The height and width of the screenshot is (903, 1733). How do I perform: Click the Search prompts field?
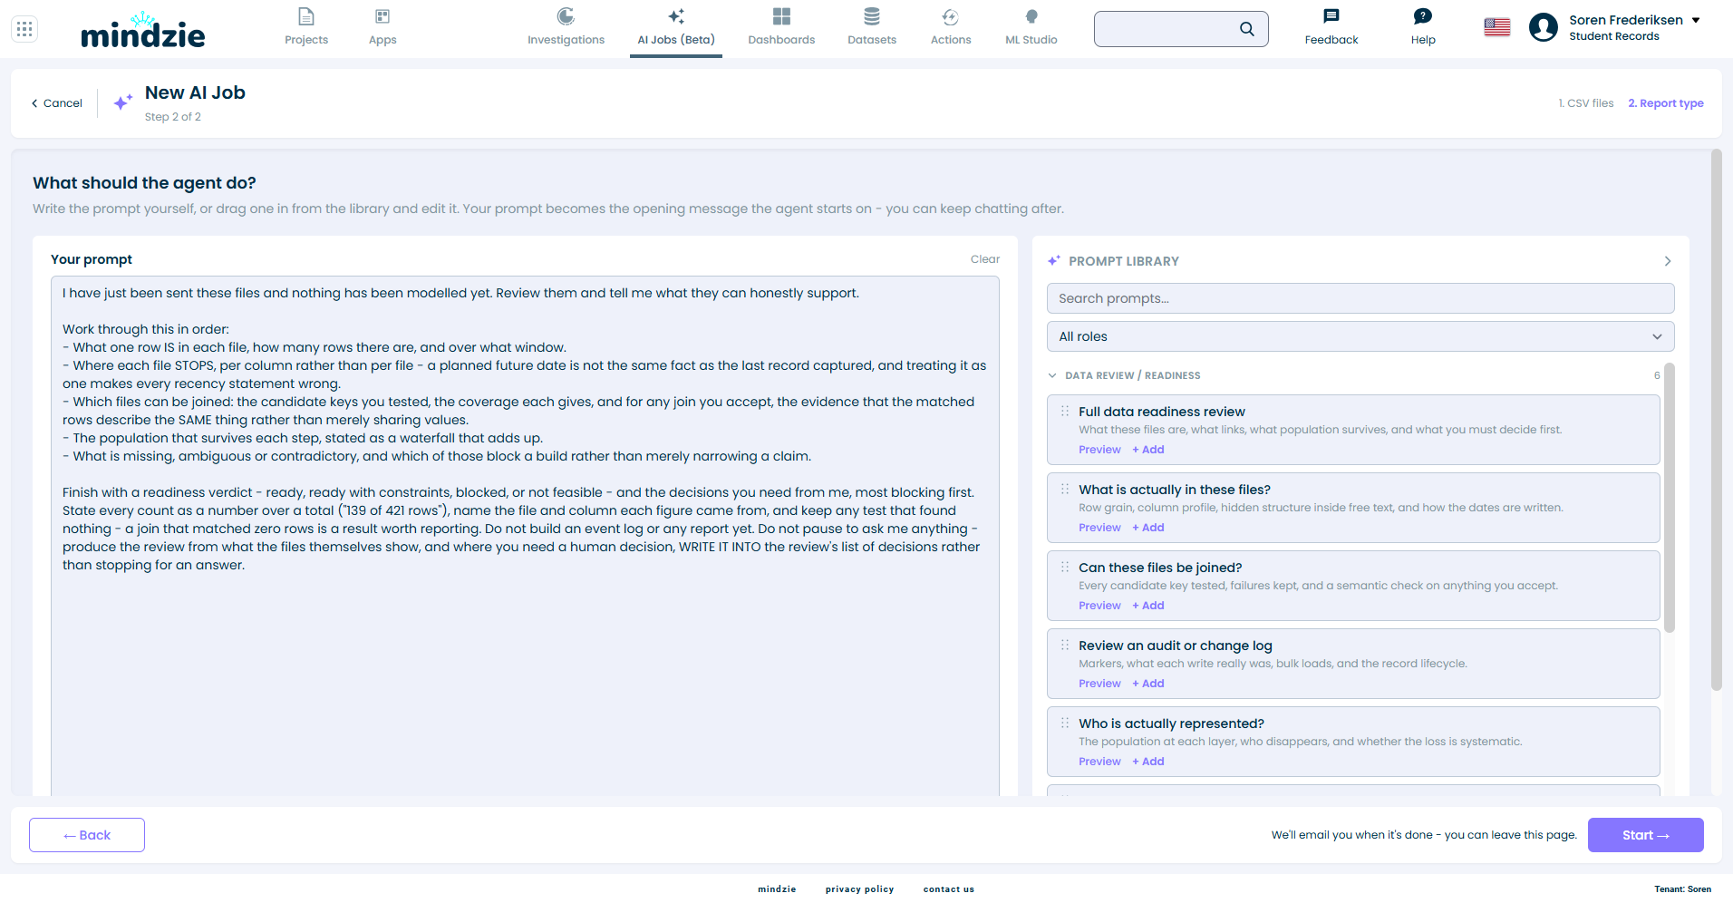tap(1360, 298)
